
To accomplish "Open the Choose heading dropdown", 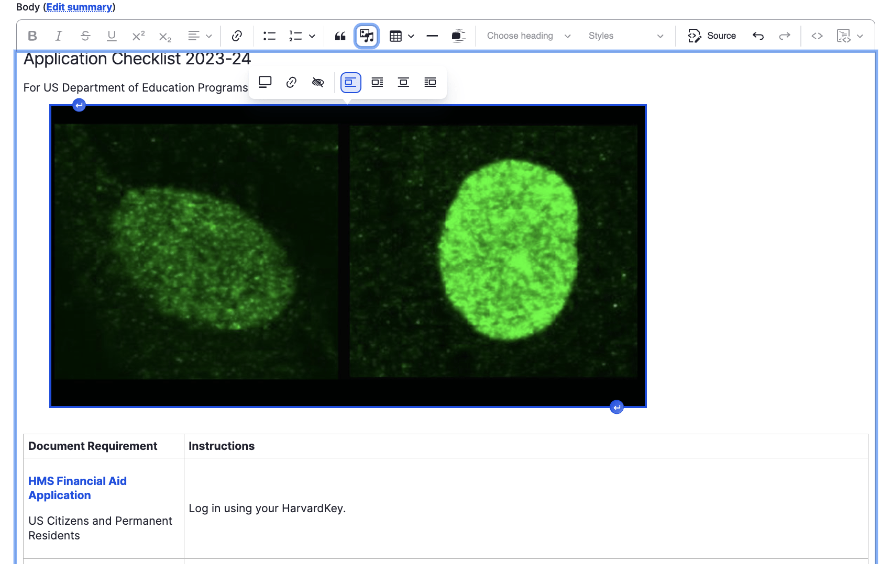I will coord(528,36).
